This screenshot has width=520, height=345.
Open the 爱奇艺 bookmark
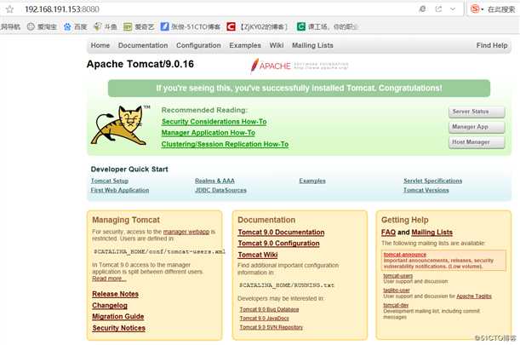tap(139, 27)
